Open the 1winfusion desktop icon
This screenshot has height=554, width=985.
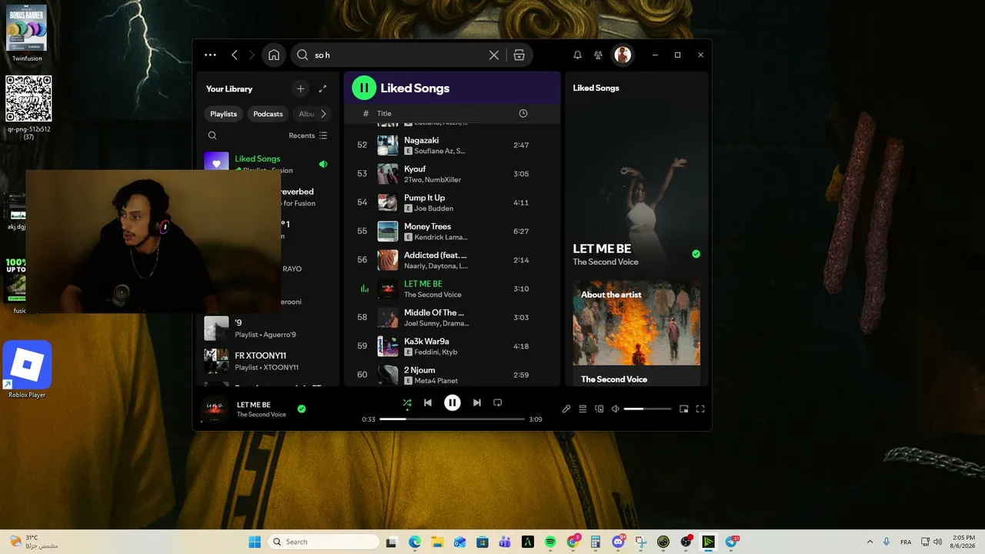coord(27,34)
